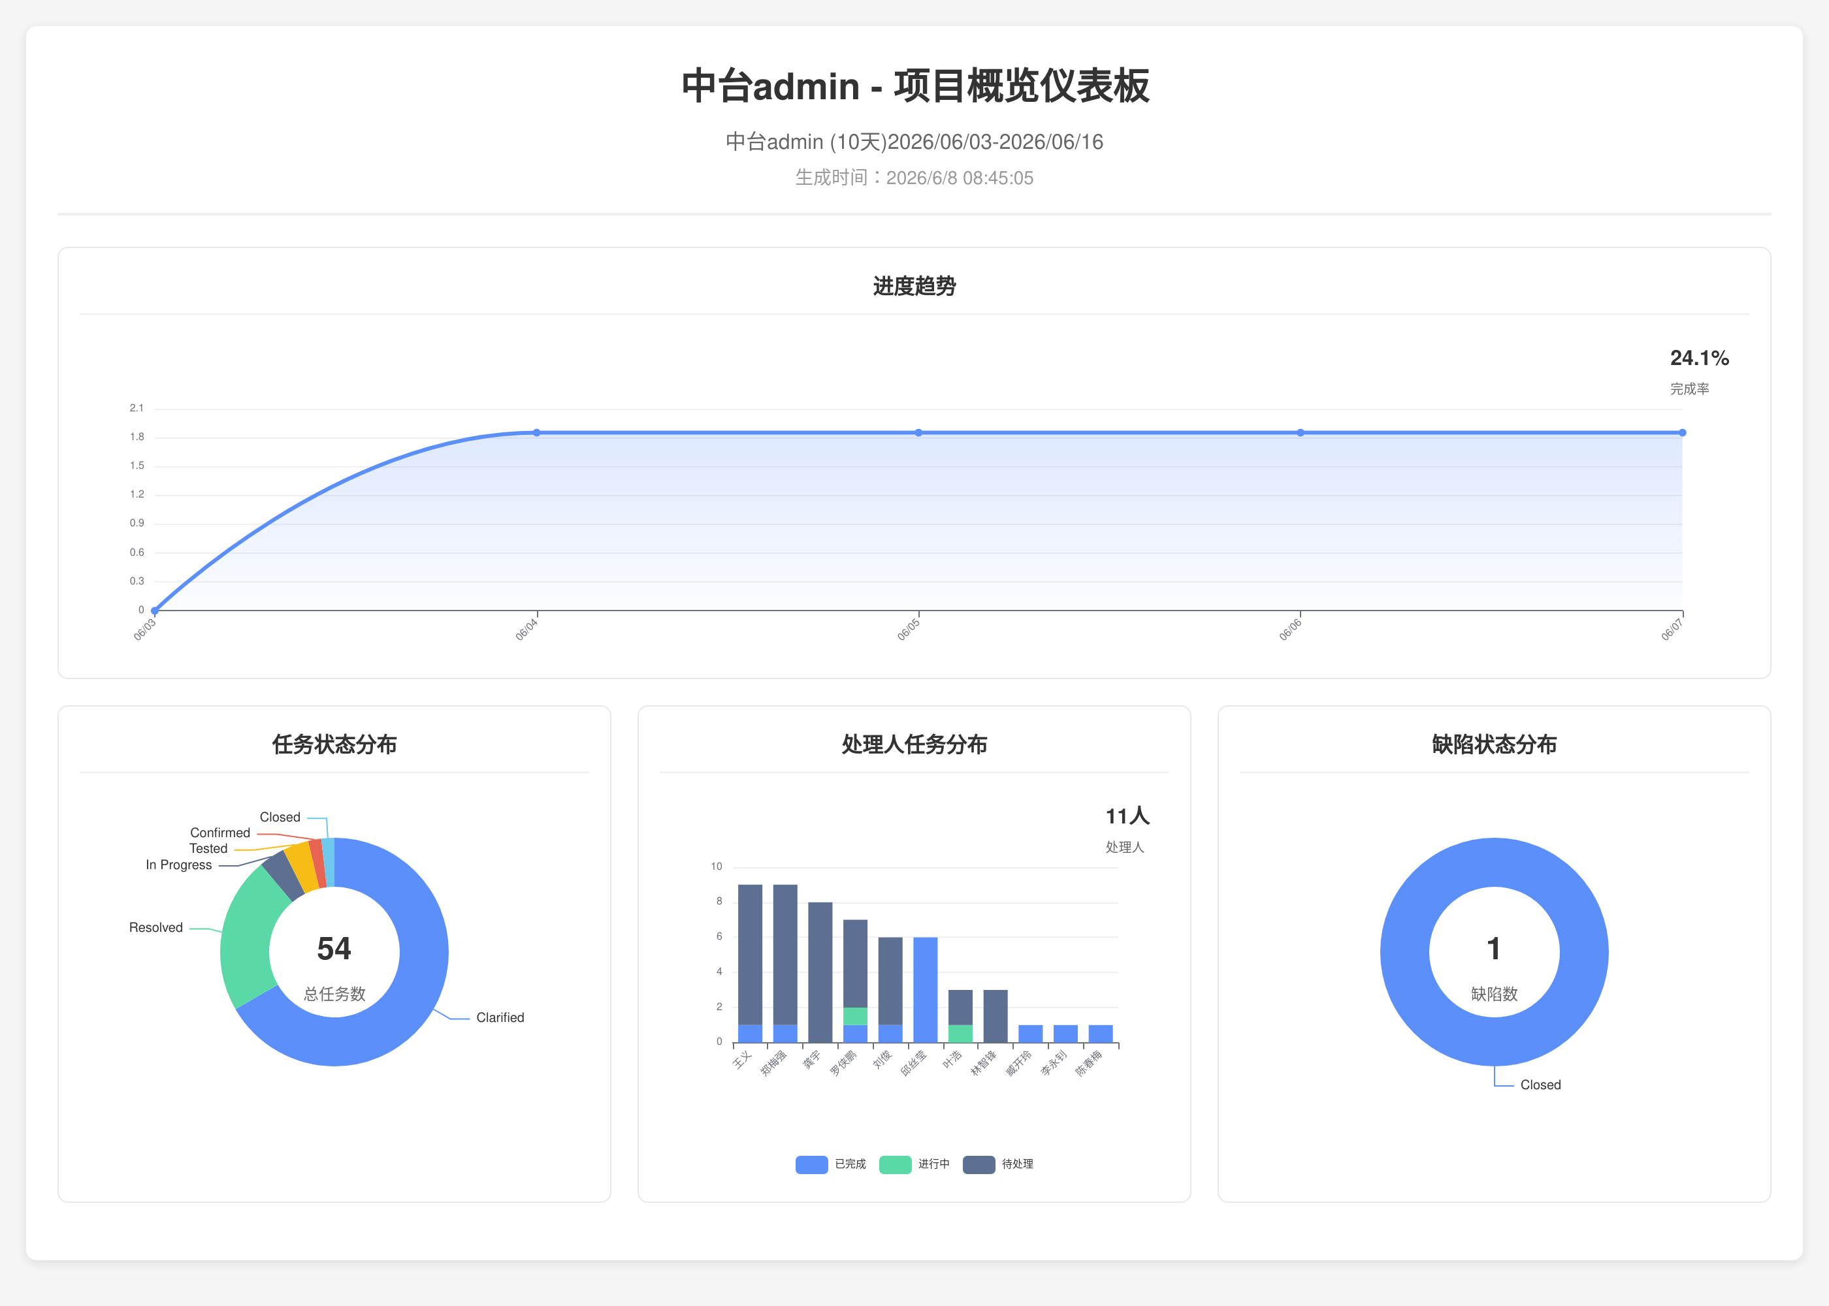The width and height of the screenshot is (1829, 1306).
Task: Click the 进度趋势 panel heading
Action: pyautogui.click(x=914, y=286)
